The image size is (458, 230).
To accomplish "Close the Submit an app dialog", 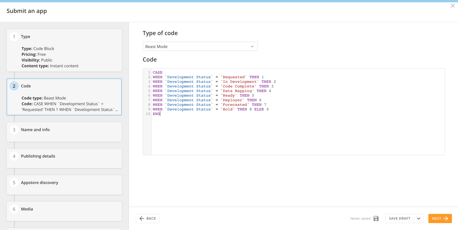I will point(453,6).
